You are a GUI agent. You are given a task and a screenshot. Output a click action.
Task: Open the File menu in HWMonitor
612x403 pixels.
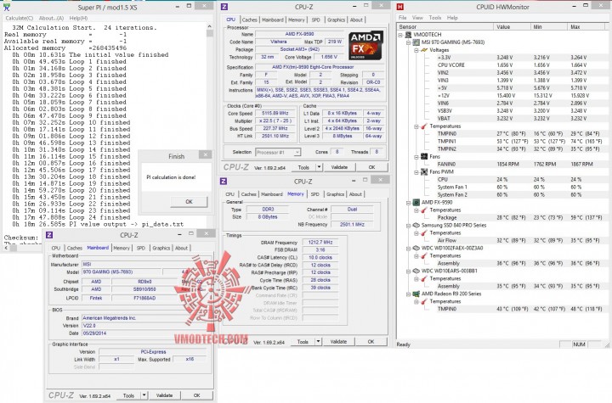402,18
